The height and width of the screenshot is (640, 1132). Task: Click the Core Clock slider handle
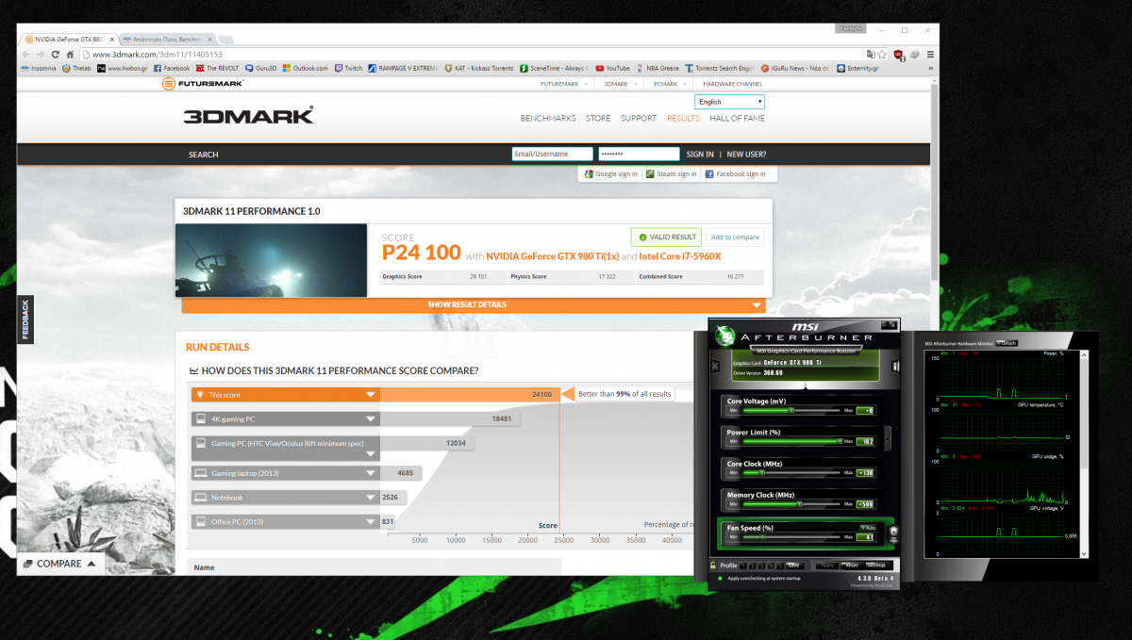click(761, 472)
